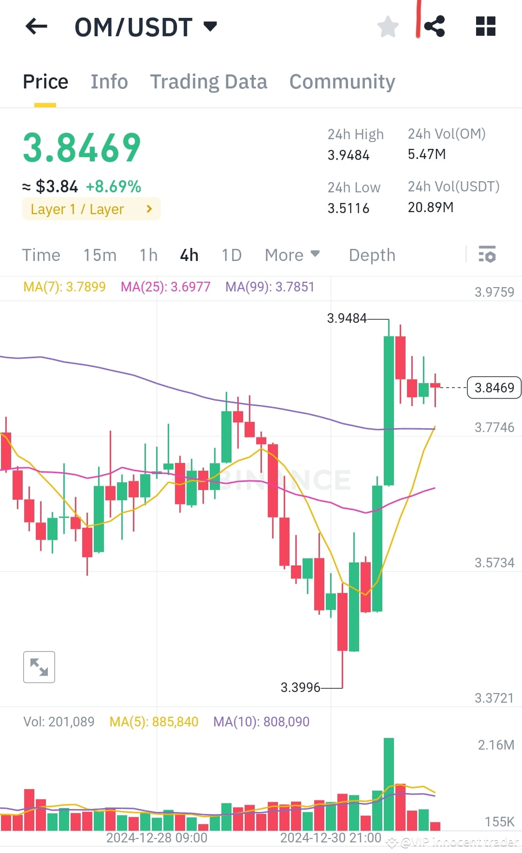The width and height of the screenshot is (522, 853).
Task: Select the Depth view option
Action: 371,255
